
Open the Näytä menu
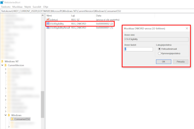[x=27, y=7]
